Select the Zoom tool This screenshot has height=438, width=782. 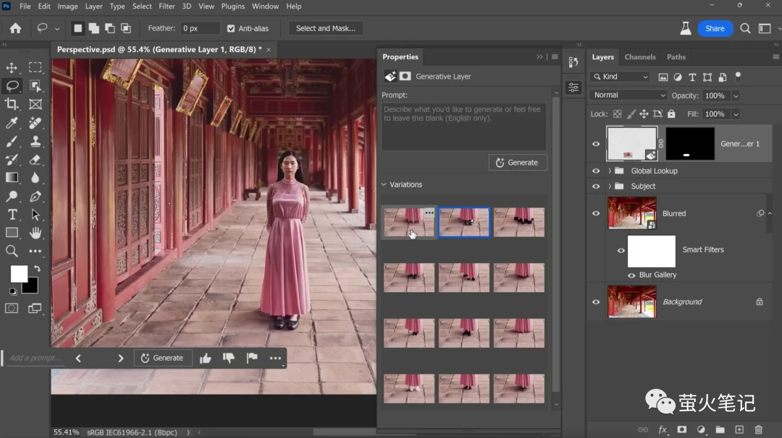click(12, 251)
